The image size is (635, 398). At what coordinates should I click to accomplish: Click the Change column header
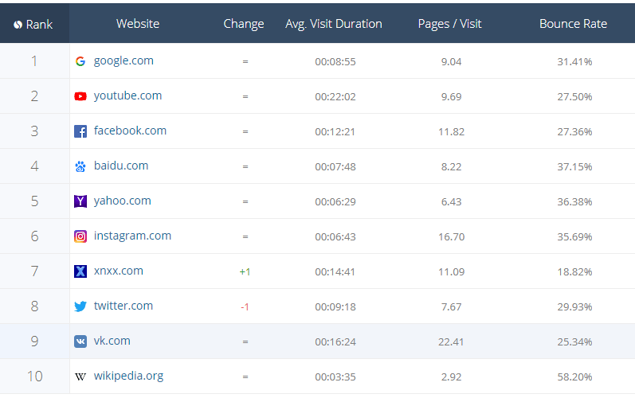[244, 24]
